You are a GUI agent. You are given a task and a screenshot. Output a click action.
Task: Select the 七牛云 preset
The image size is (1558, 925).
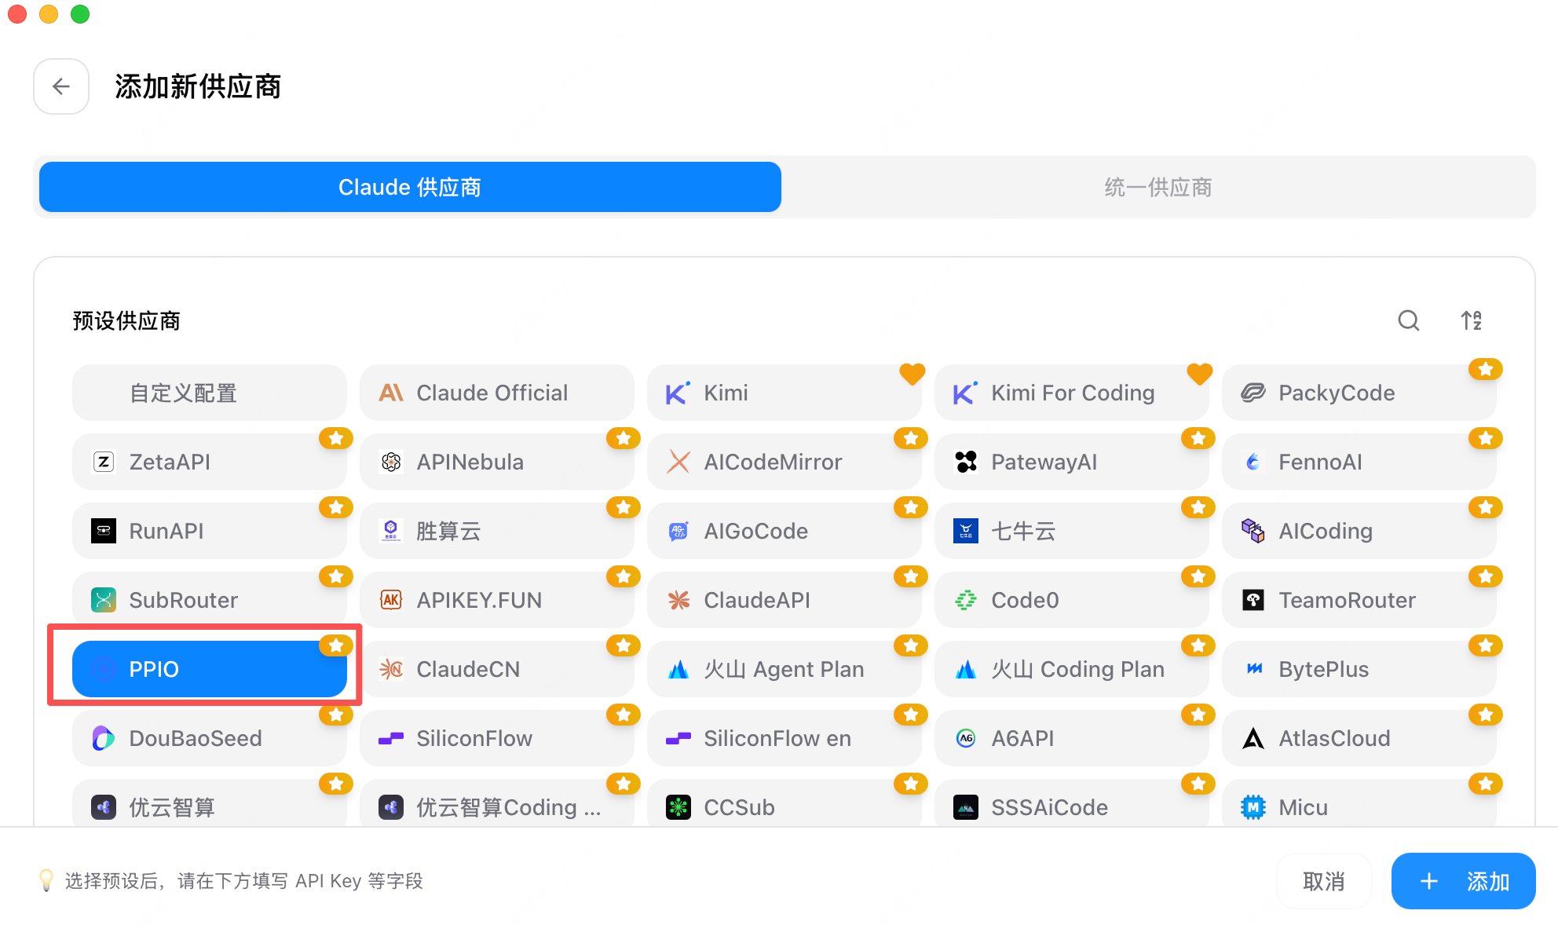coord(1072,531)
